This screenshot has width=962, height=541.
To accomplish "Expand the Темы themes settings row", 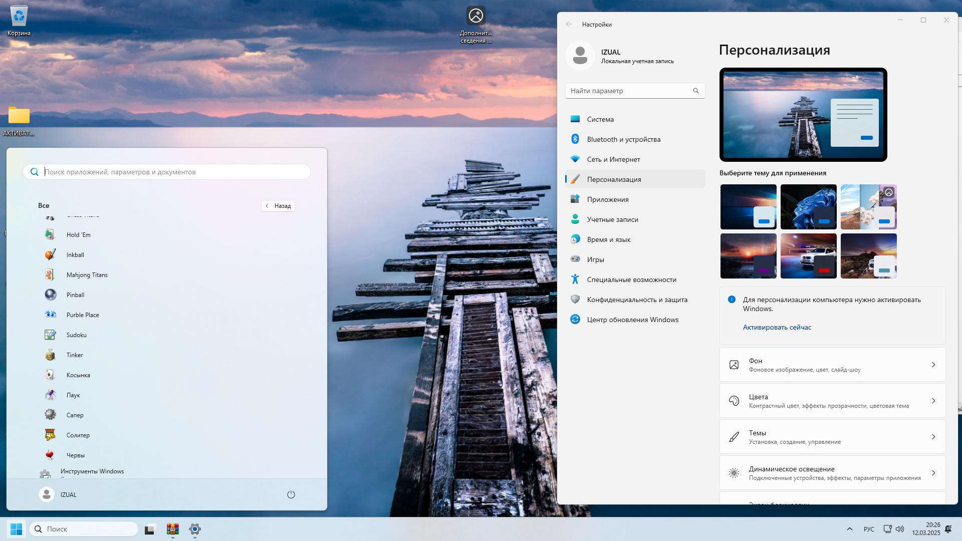I will pos(832,437).
